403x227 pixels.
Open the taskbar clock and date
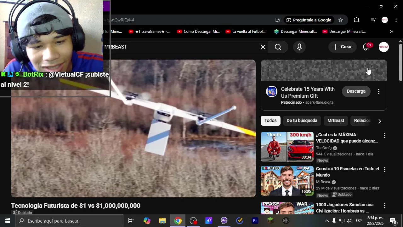(x=375, y=221)
